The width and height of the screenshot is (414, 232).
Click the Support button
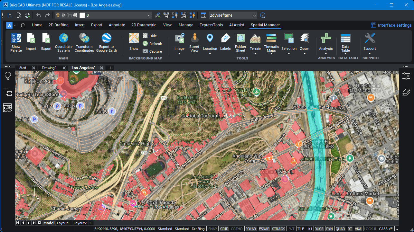(x=370, y=42)
